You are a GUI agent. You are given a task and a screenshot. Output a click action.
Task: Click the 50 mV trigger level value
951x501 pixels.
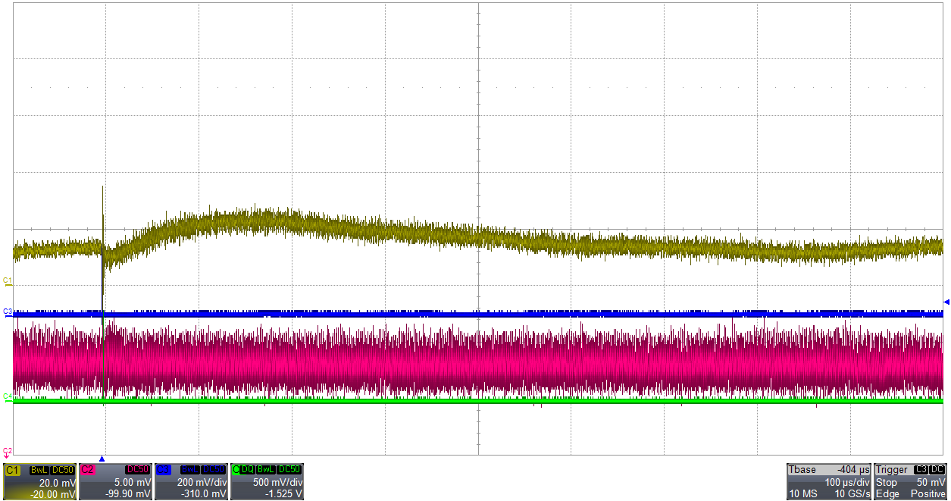tap(931, 482)
